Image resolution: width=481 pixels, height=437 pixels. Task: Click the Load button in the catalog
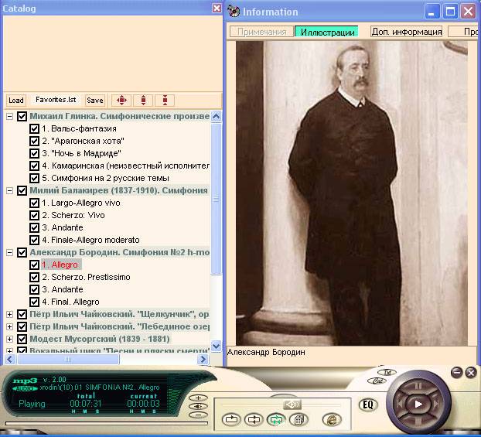tap(16, 100)
